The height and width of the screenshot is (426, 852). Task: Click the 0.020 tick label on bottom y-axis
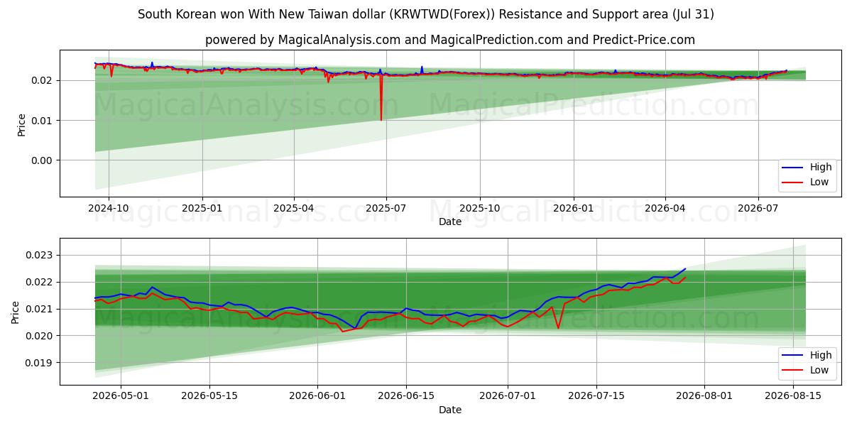(40, 336)
